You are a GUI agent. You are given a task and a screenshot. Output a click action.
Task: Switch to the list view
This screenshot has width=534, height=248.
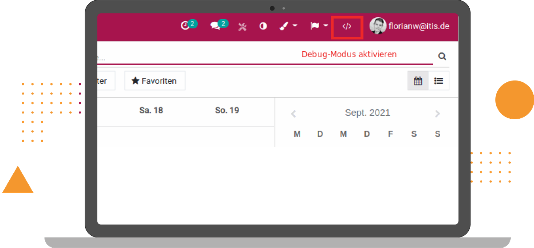(x=439, y=81)
